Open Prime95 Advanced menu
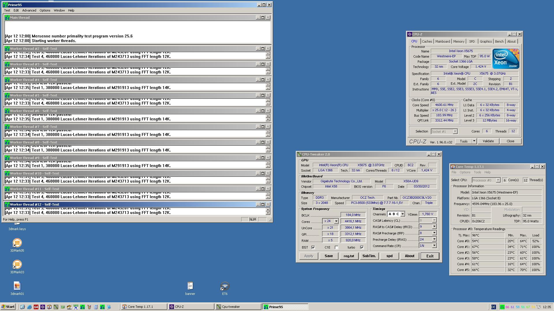This screenshot has height=311, width=554. click(29, 10)
